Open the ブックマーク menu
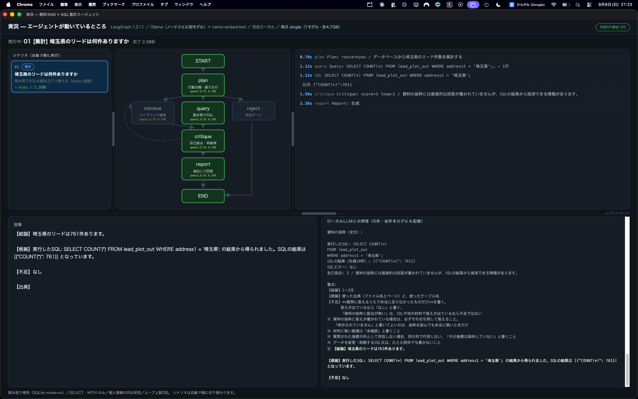The image size is (638, 399). pos(113,4)
